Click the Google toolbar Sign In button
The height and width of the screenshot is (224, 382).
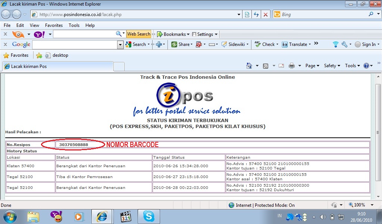click(x=367, y=44)
